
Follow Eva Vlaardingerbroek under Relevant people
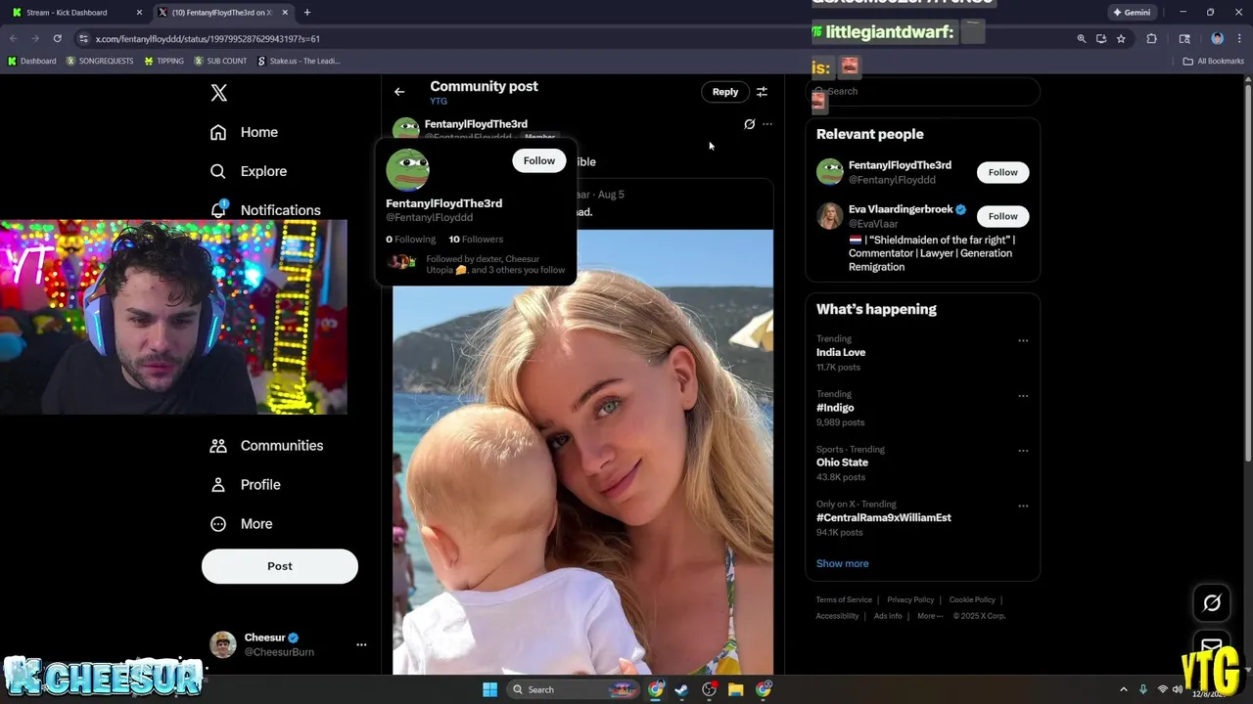click(x=1002, y=216)
